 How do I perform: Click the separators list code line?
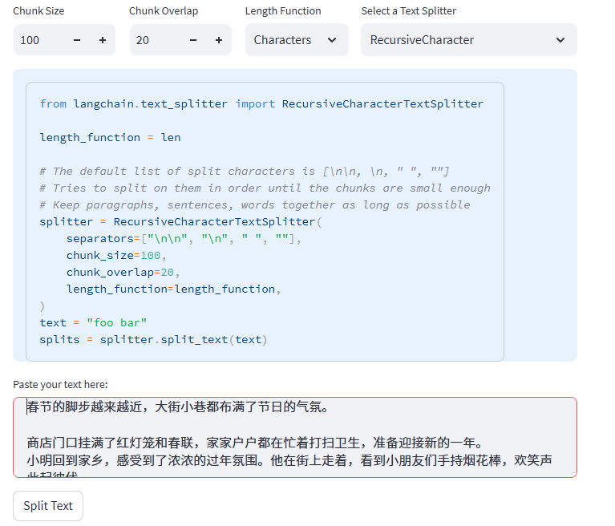click(184, 239)
